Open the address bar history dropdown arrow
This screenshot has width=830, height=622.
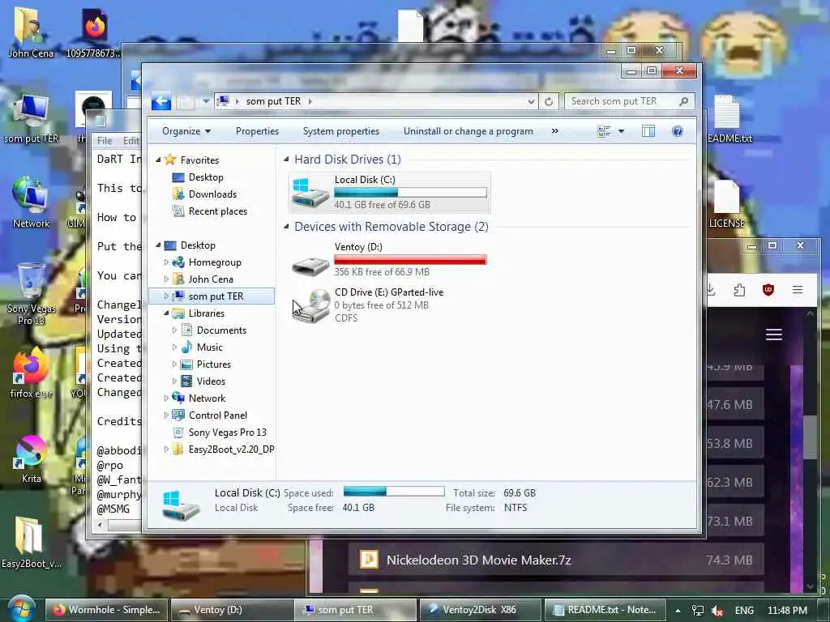coord(531,101)
